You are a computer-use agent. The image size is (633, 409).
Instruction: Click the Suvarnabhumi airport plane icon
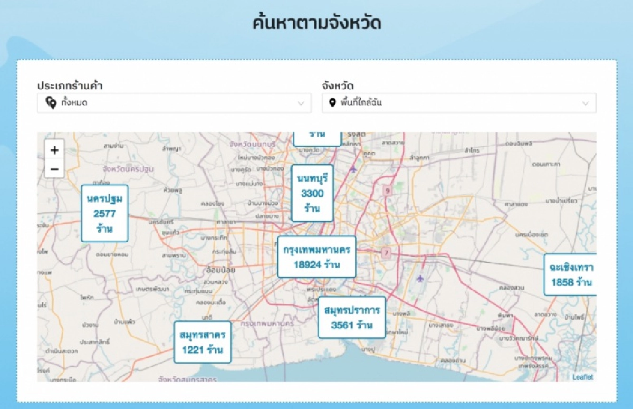(420, 278)
